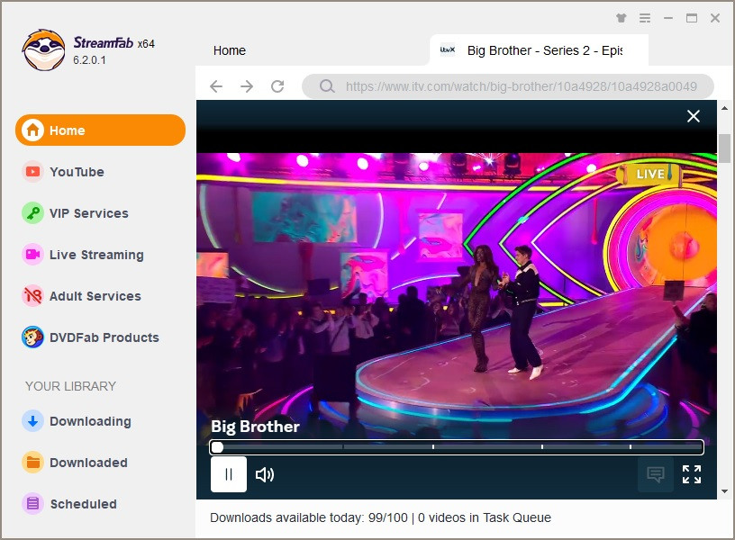Minimize the StreamFab window
The height and width of the screenshot is (540, 735).
coord(668,18)
